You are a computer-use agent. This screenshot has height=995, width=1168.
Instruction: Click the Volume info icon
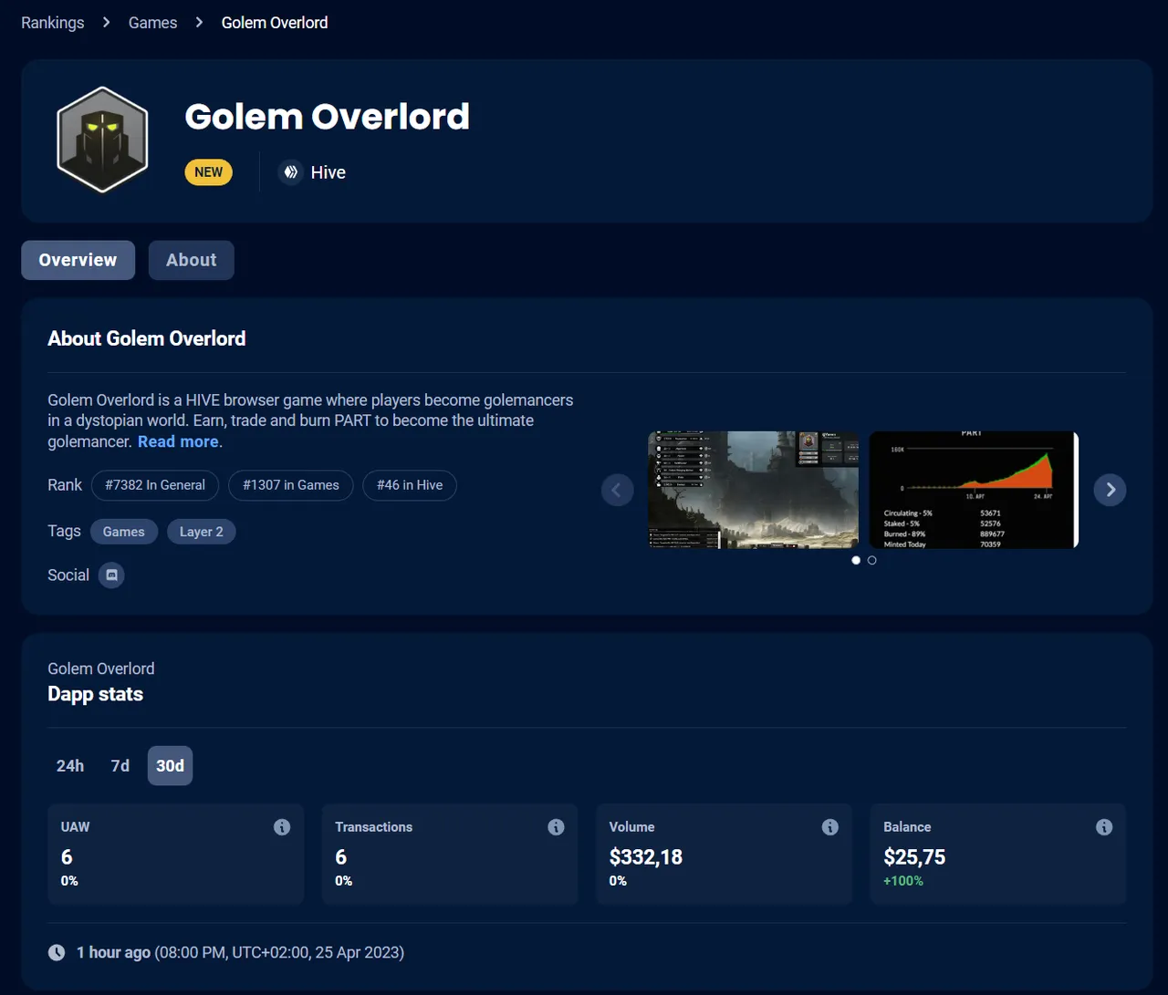click(829, 827)
